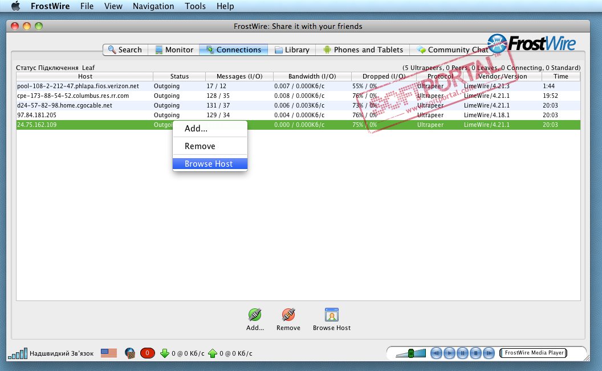
Task: Sort the table by Host column
Action: [x=85, y=76]
